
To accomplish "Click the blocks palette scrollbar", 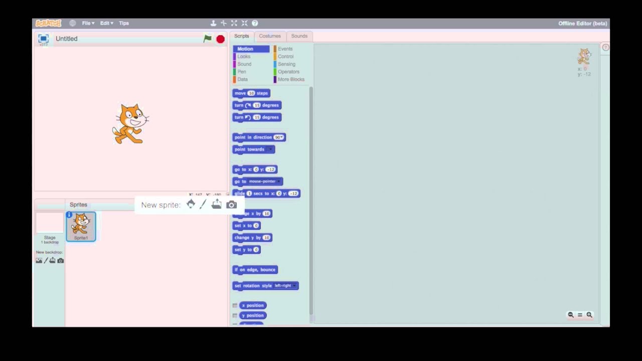I will pos(311,201).
